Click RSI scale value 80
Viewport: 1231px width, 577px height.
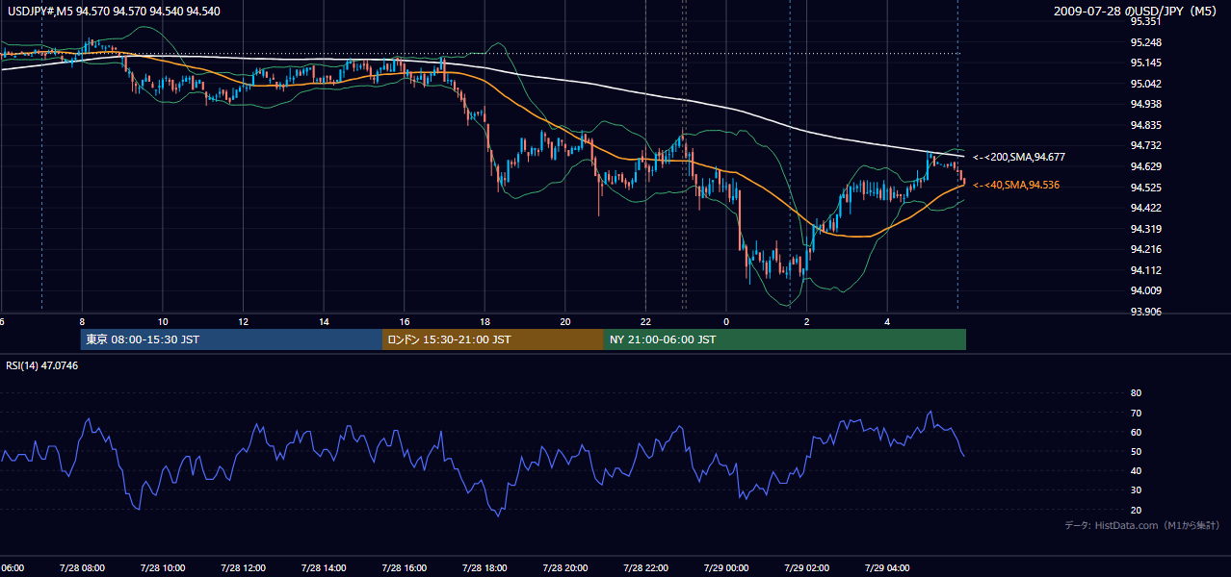[x=1136, y=393]
